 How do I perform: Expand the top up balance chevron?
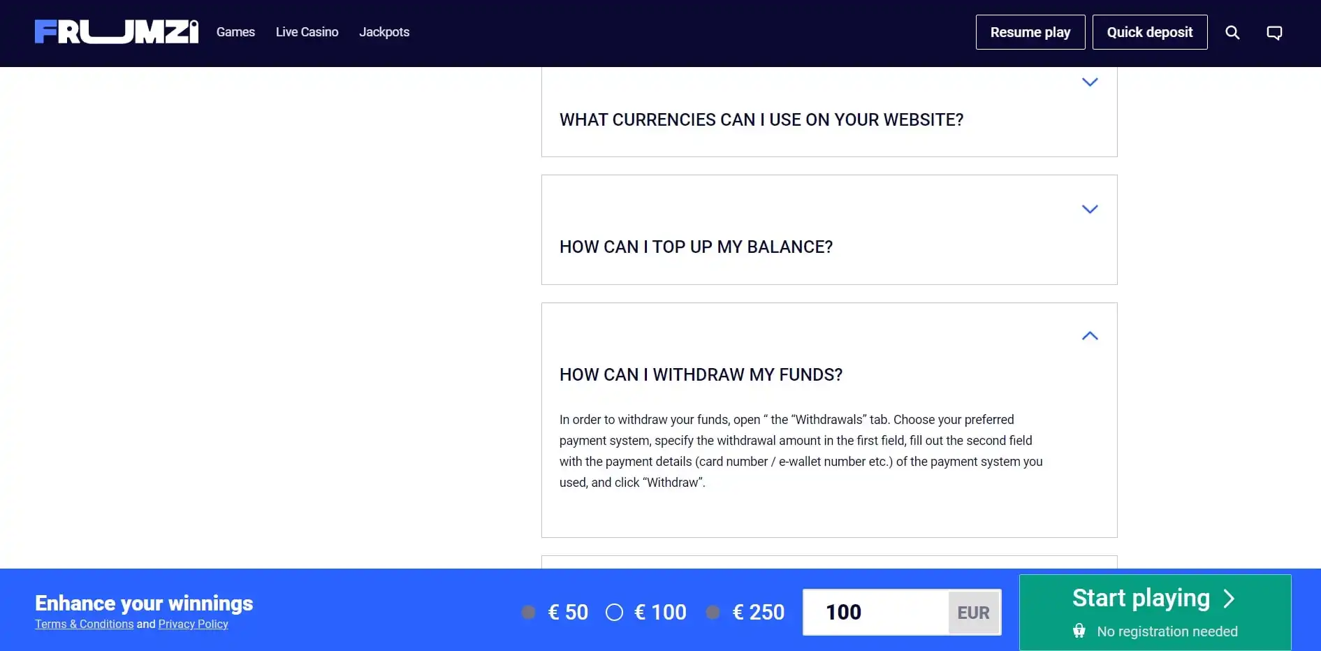point(1090,210)
